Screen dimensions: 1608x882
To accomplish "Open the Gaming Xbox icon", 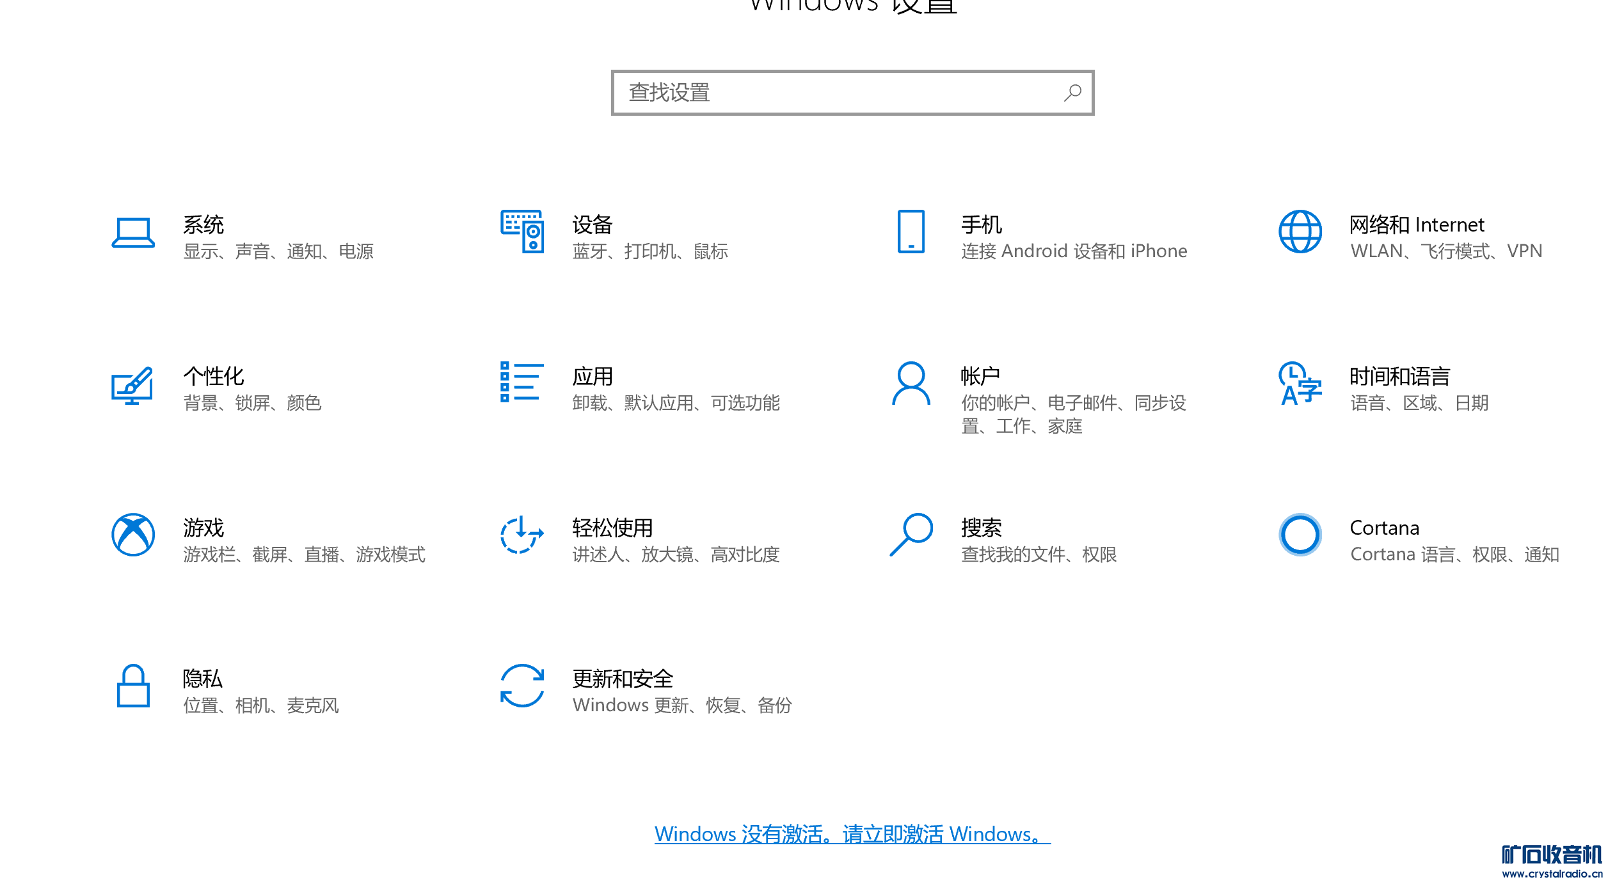I will point(132,535).
